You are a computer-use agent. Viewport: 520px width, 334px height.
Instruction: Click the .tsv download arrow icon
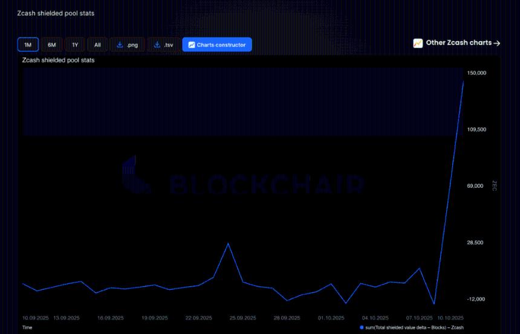click(157, 45)
